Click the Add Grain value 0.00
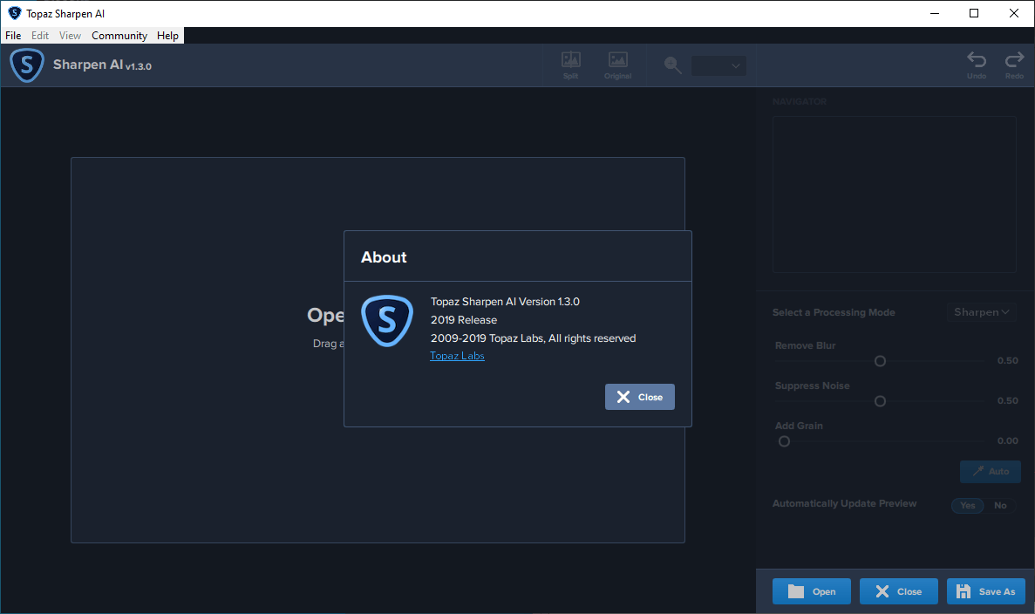The width and height of the screenshot is (1035, 614). coord(1007,441)
